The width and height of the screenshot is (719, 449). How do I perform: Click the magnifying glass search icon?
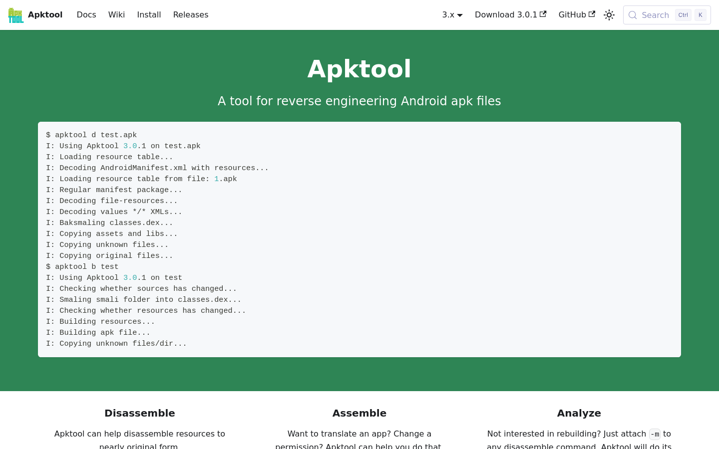633,15
